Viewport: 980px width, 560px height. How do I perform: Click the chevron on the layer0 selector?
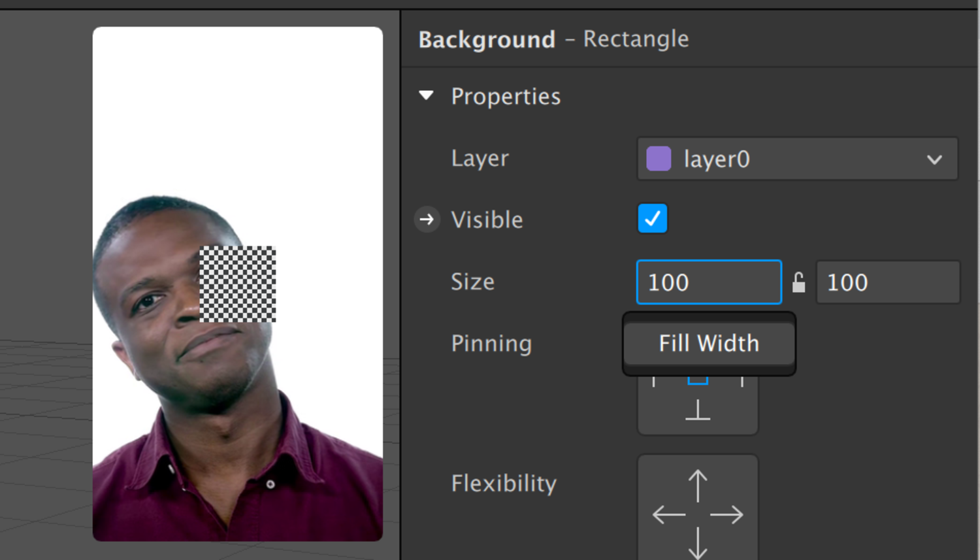[934, 159]
